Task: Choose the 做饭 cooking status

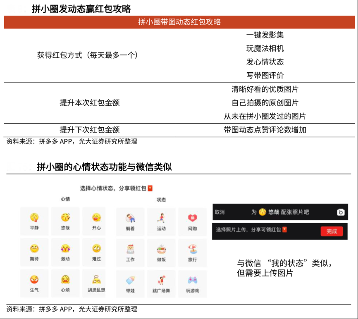Action: click(x=161, y=250)
